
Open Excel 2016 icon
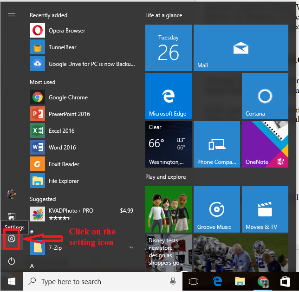click(38, 130)
